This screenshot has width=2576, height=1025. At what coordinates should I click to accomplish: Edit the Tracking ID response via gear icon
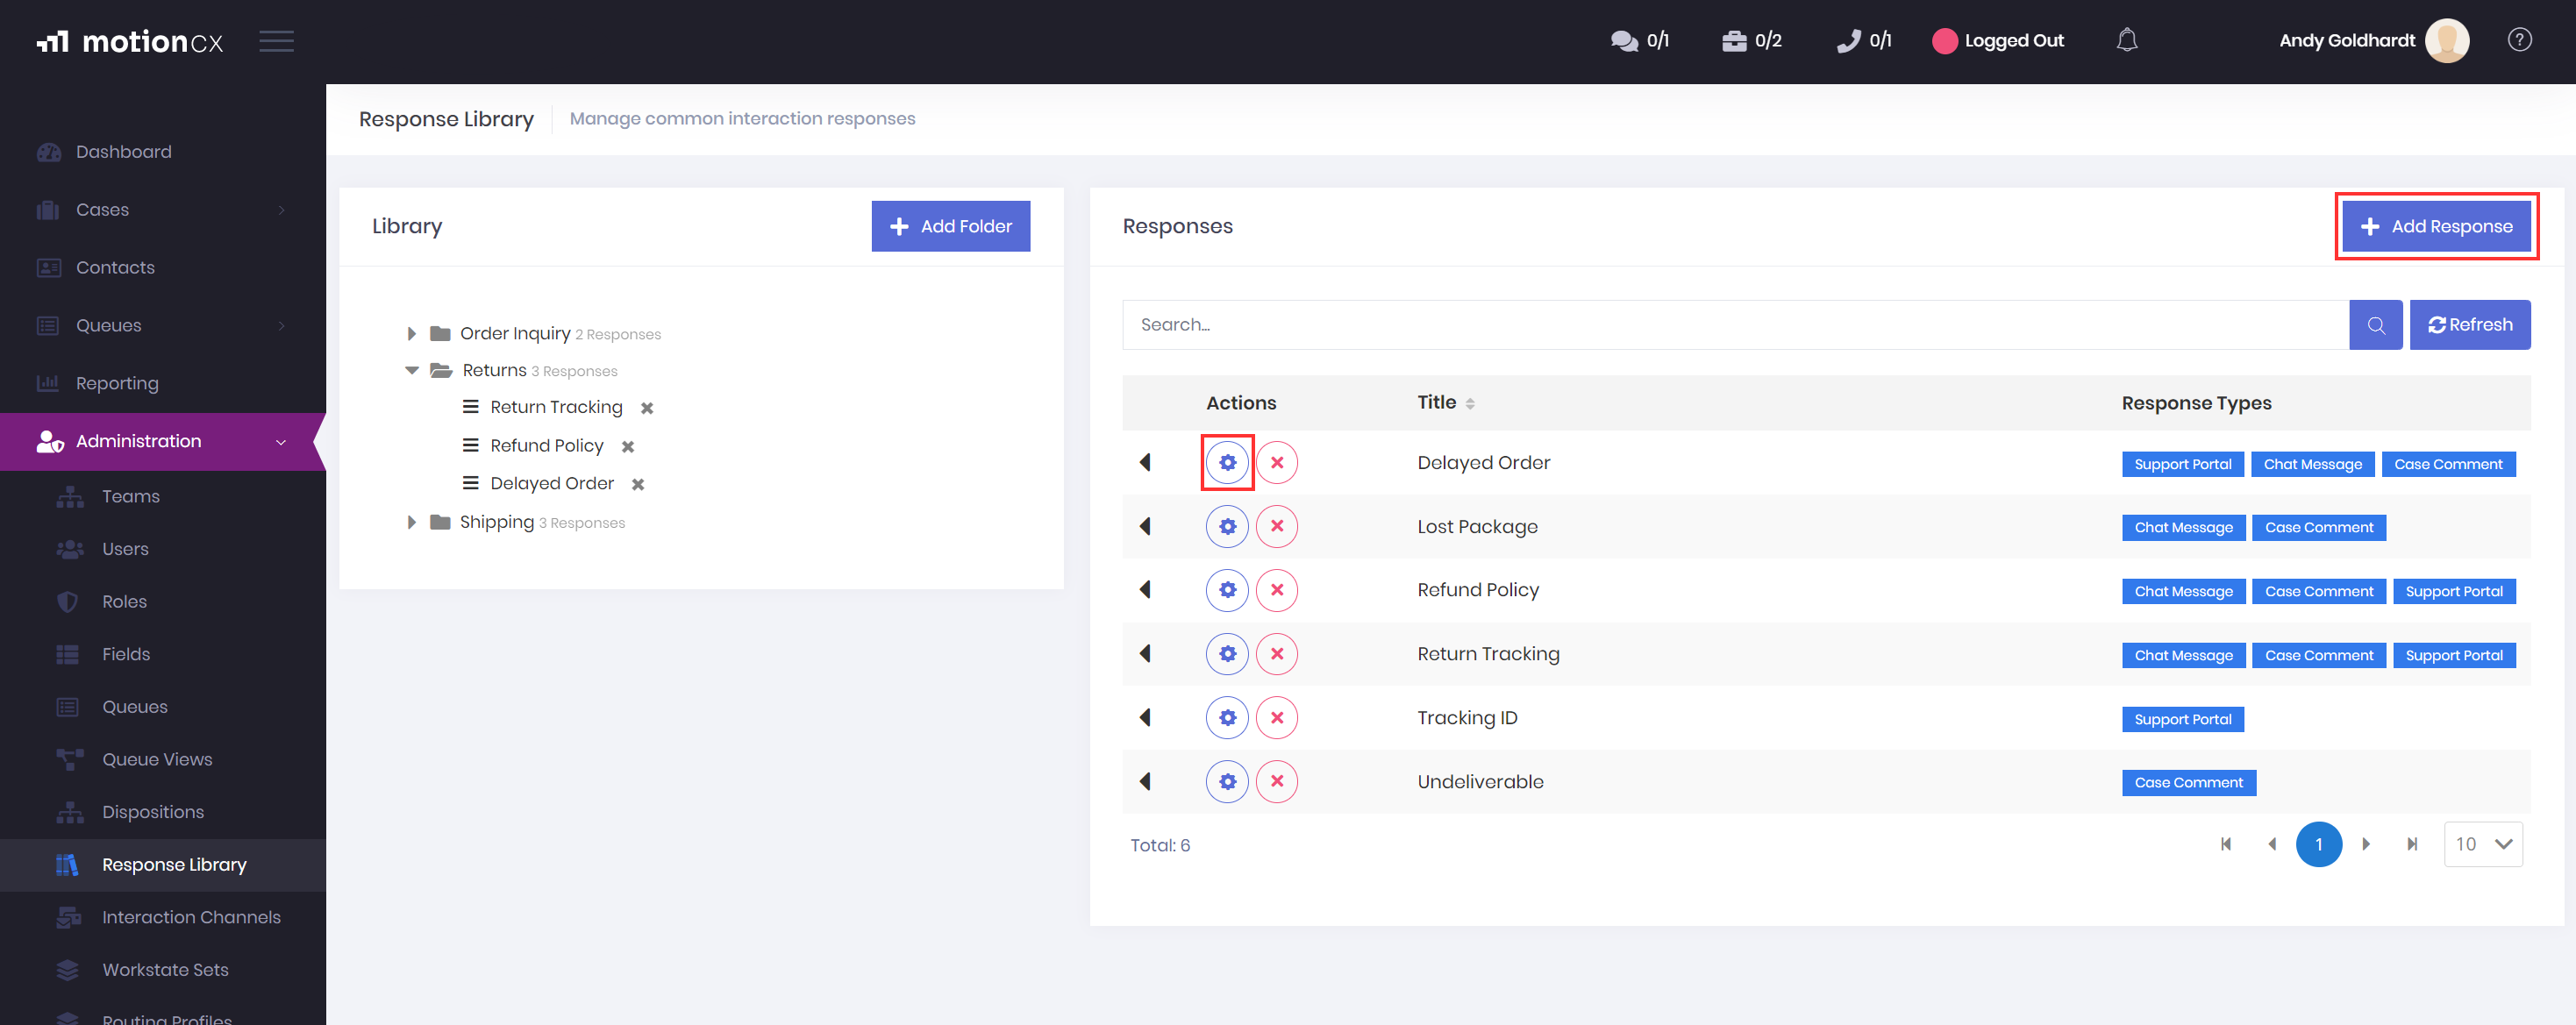[x=1227, y=719]
